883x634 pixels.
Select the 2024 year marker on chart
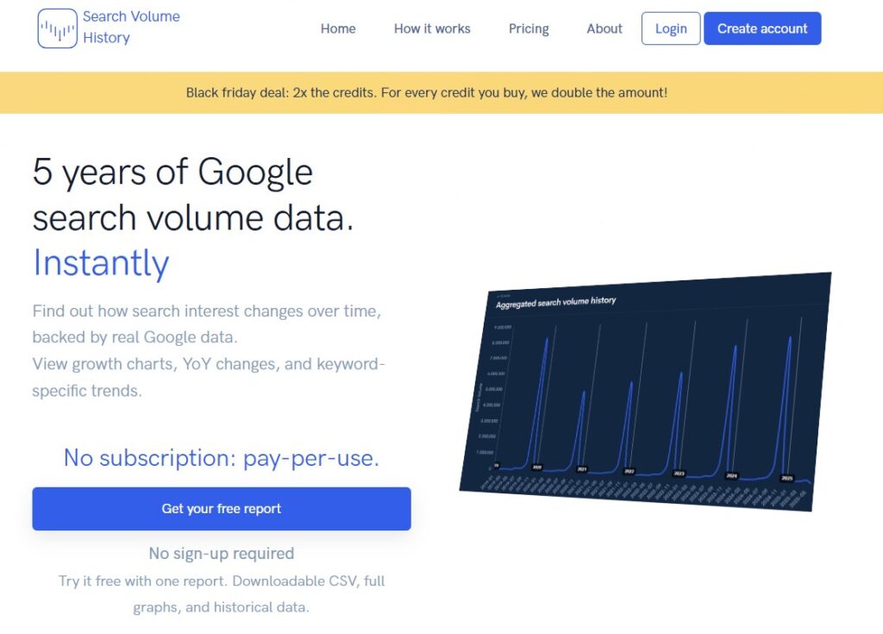point(732,475)
